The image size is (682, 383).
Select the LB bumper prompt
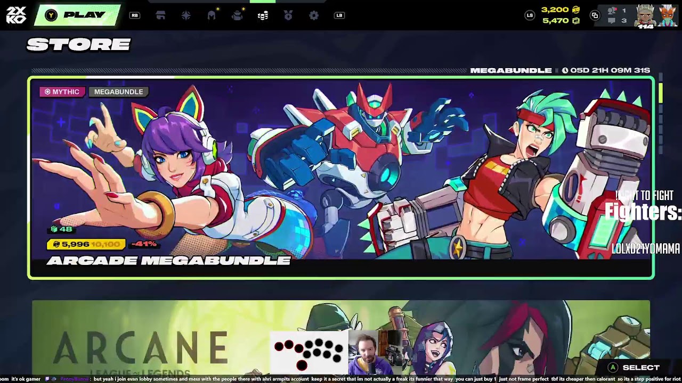tap(339, 15)
